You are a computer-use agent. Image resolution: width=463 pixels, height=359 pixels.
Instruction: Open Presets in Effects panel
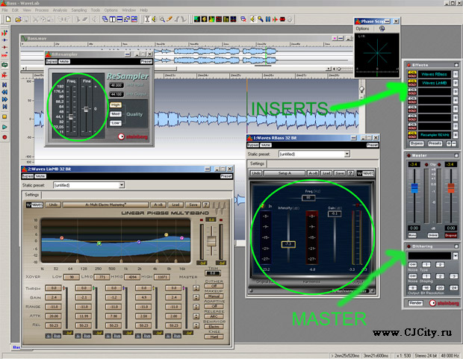coord(435,143)
